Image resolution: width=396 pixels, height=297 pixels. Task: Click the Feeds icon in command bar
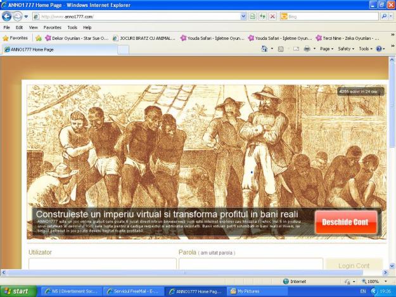click(281, 49)
